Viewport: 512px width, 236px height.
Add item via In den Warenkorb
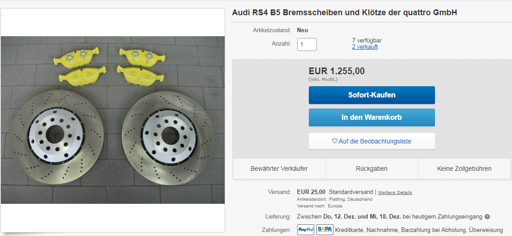click(371, 118)
